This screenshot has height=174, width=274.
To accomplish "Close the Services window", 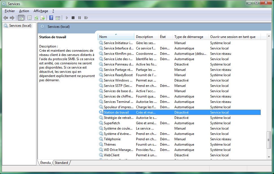I will (x=266, y=3).
